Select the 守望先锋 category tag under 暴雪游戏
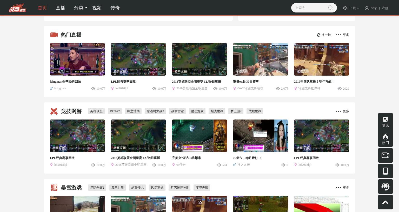 pyautogui.click(x=202, y=188)
